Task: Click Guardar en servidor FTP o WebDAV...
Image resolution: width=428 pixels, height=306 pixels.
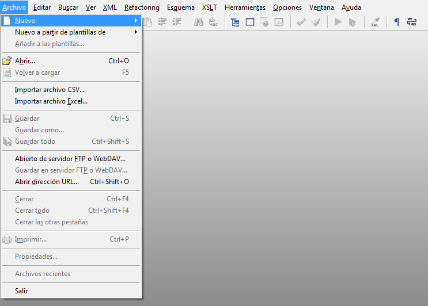Action: (71, 170)
